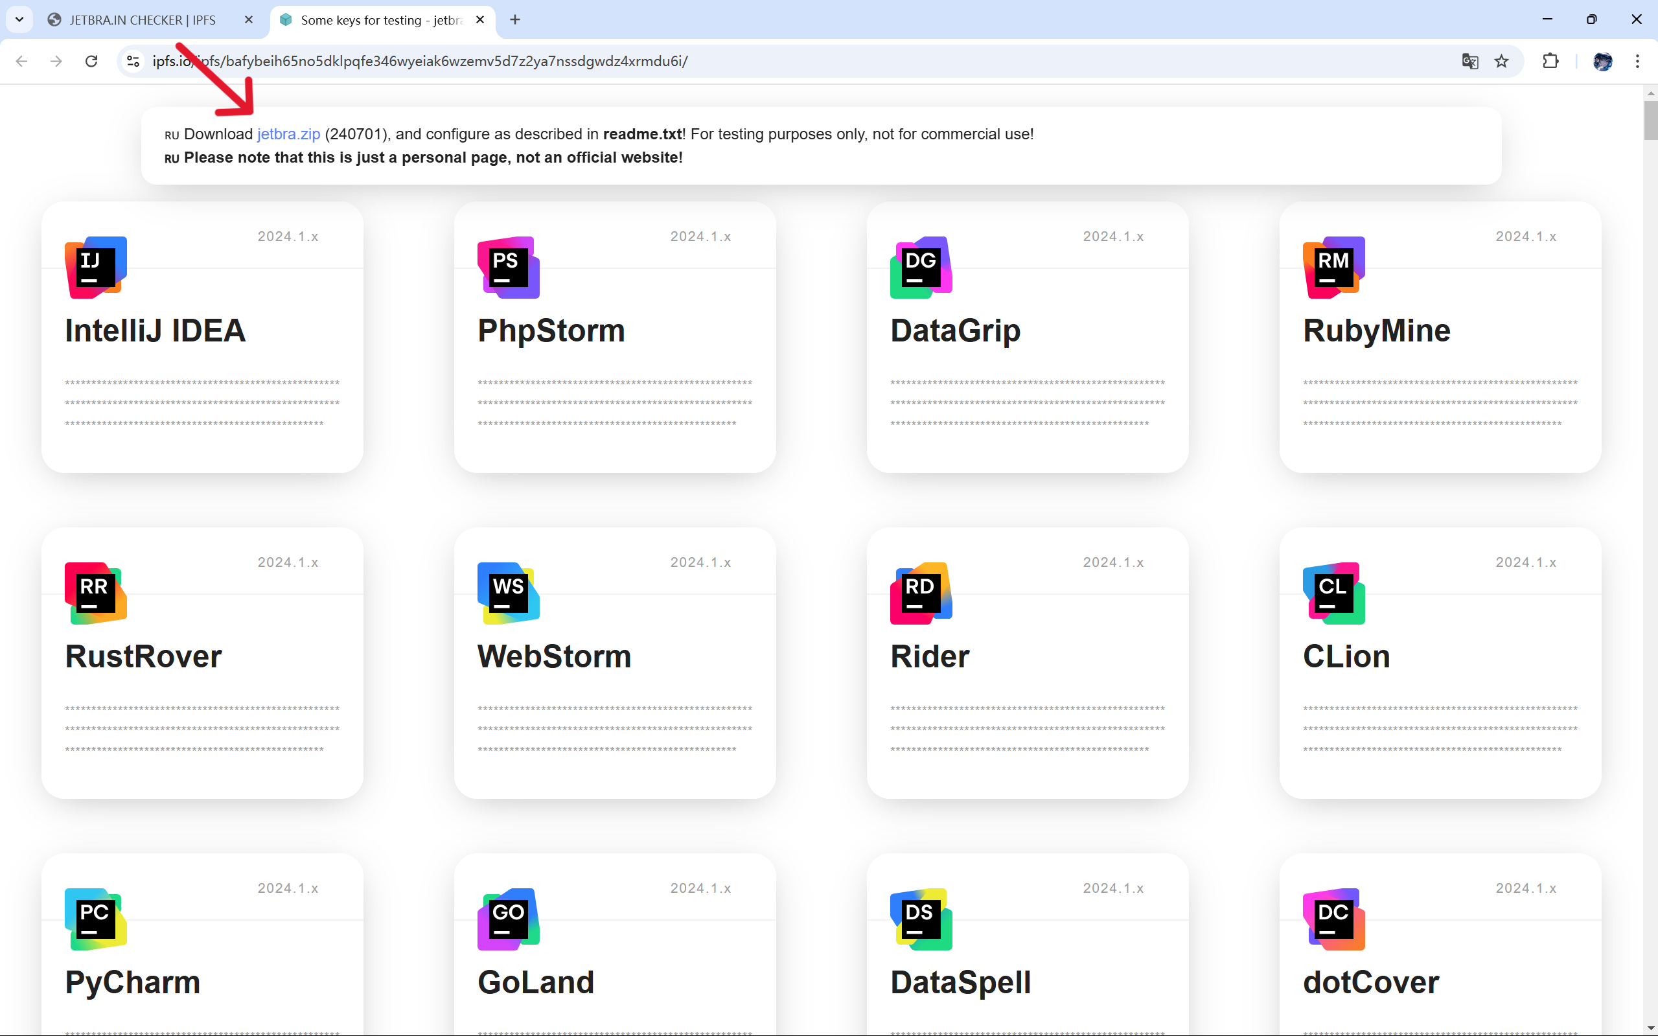Close the JETBRA.IN CHECKER tab
This screenshot has height=1036, width=1658.
249,20
